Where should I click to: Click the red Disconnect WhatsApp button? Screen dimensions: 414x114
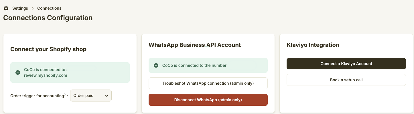tap(208, 100)
